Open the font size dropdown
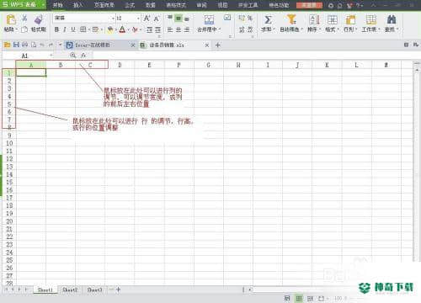 point(138,19)
